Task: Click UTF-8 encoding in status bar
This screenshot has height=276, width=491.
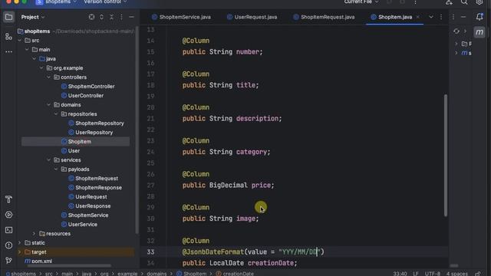Action: pyautogui.click(x=433, y=274)
